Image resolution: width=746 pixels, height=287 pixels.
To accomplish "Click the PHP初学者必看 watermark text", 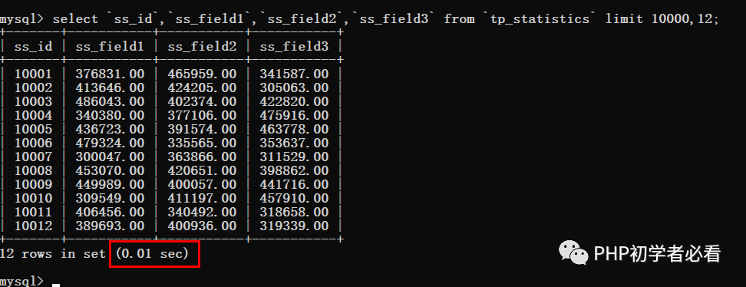I will tap(657, 254).
